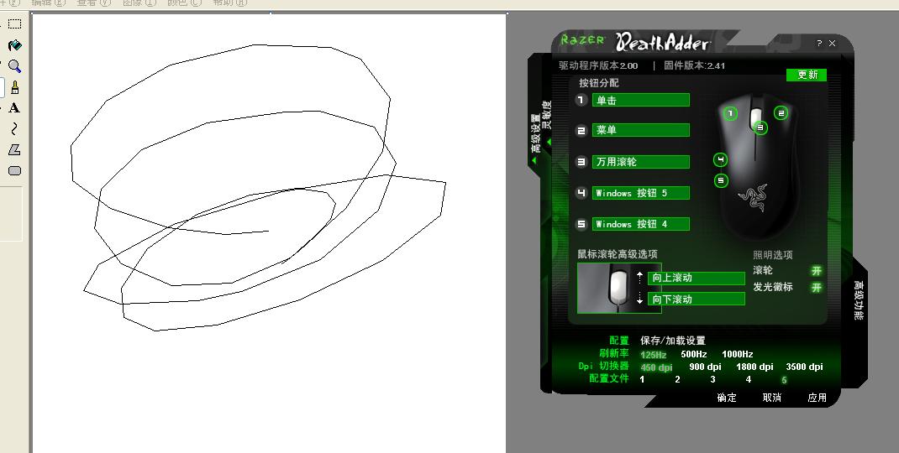Select 450 dpi setting

click(656, 367)
